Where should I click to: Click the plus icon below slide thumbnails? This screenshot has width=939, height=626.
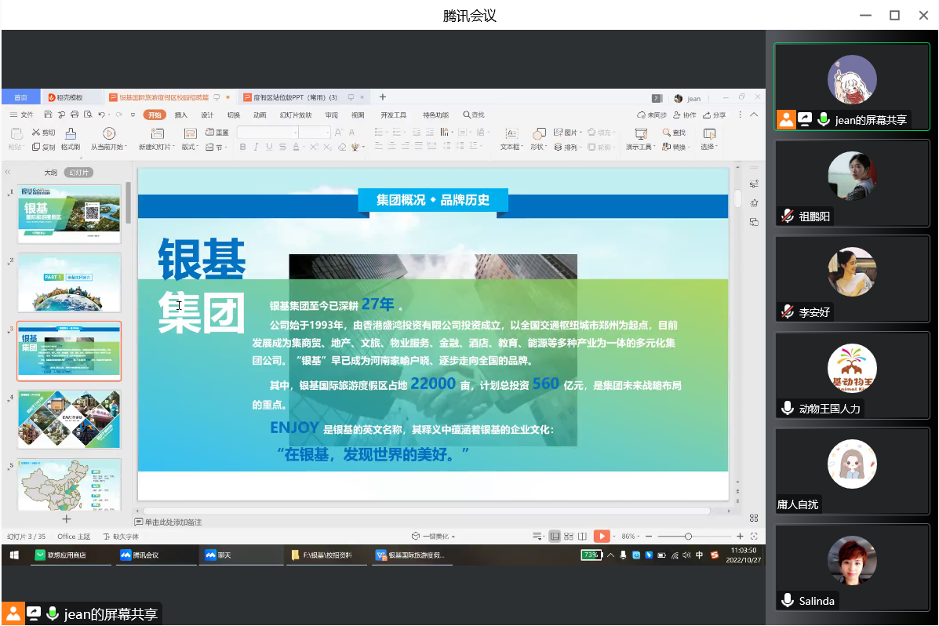click(x=67, y=519)
